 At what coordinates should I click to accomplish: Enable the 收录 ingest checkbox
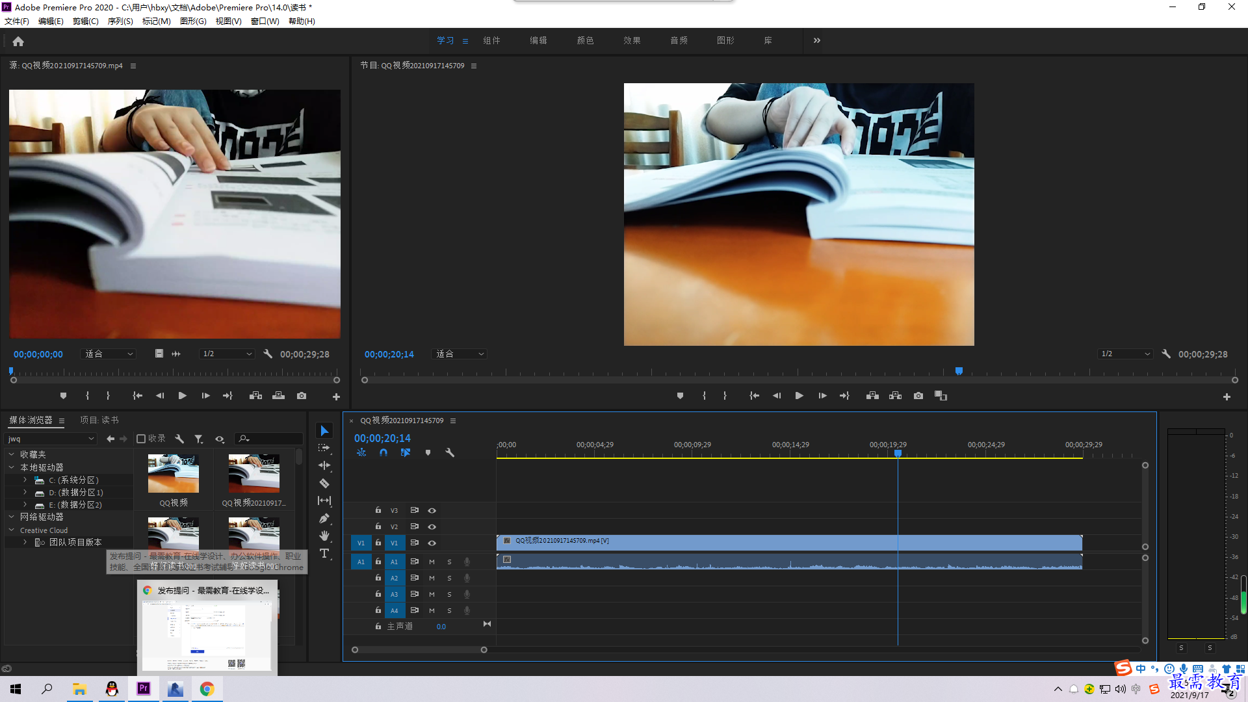point(141,439)
